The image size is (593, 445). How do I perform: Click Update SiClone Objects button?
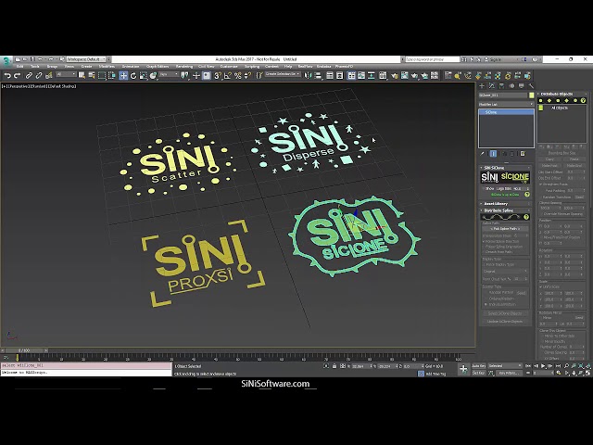tap(505, 322)
